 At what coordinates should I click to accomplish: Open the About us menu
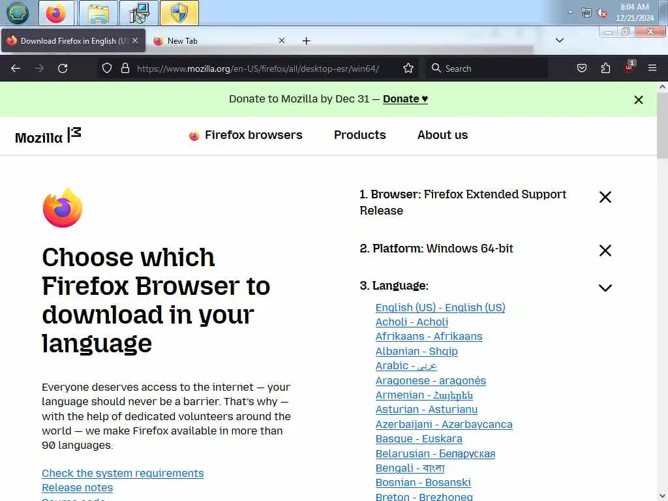click(442, 135)
